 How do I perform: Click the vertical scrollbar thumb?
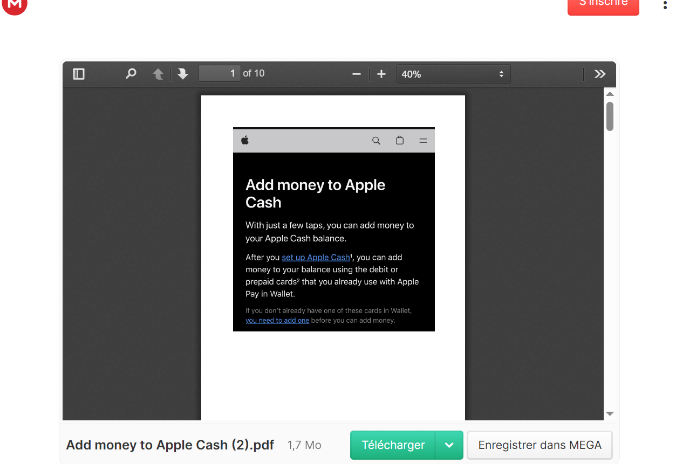[x=610, y=116]
